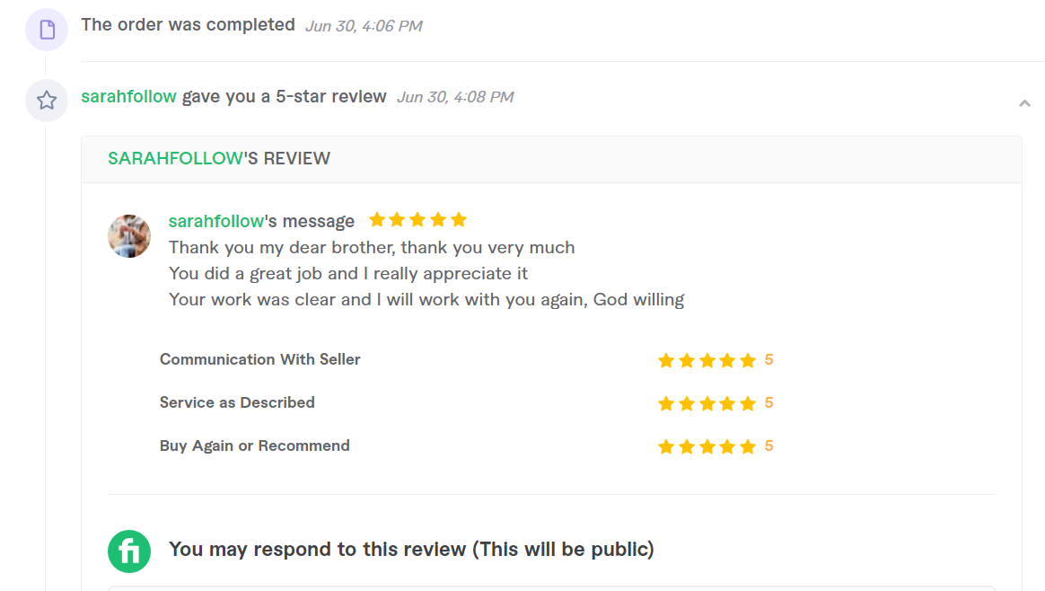The image size is (1045, 591).
Task: Click the Fiverr logo icon
Action: click(x=129, y=551)
